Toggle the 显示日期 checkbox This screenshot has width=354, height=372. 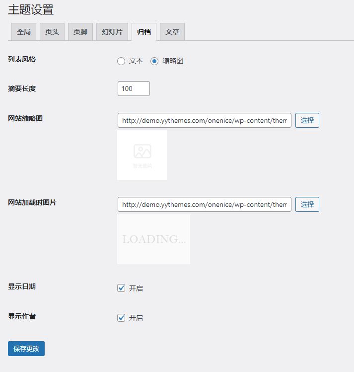click(121, 288)
